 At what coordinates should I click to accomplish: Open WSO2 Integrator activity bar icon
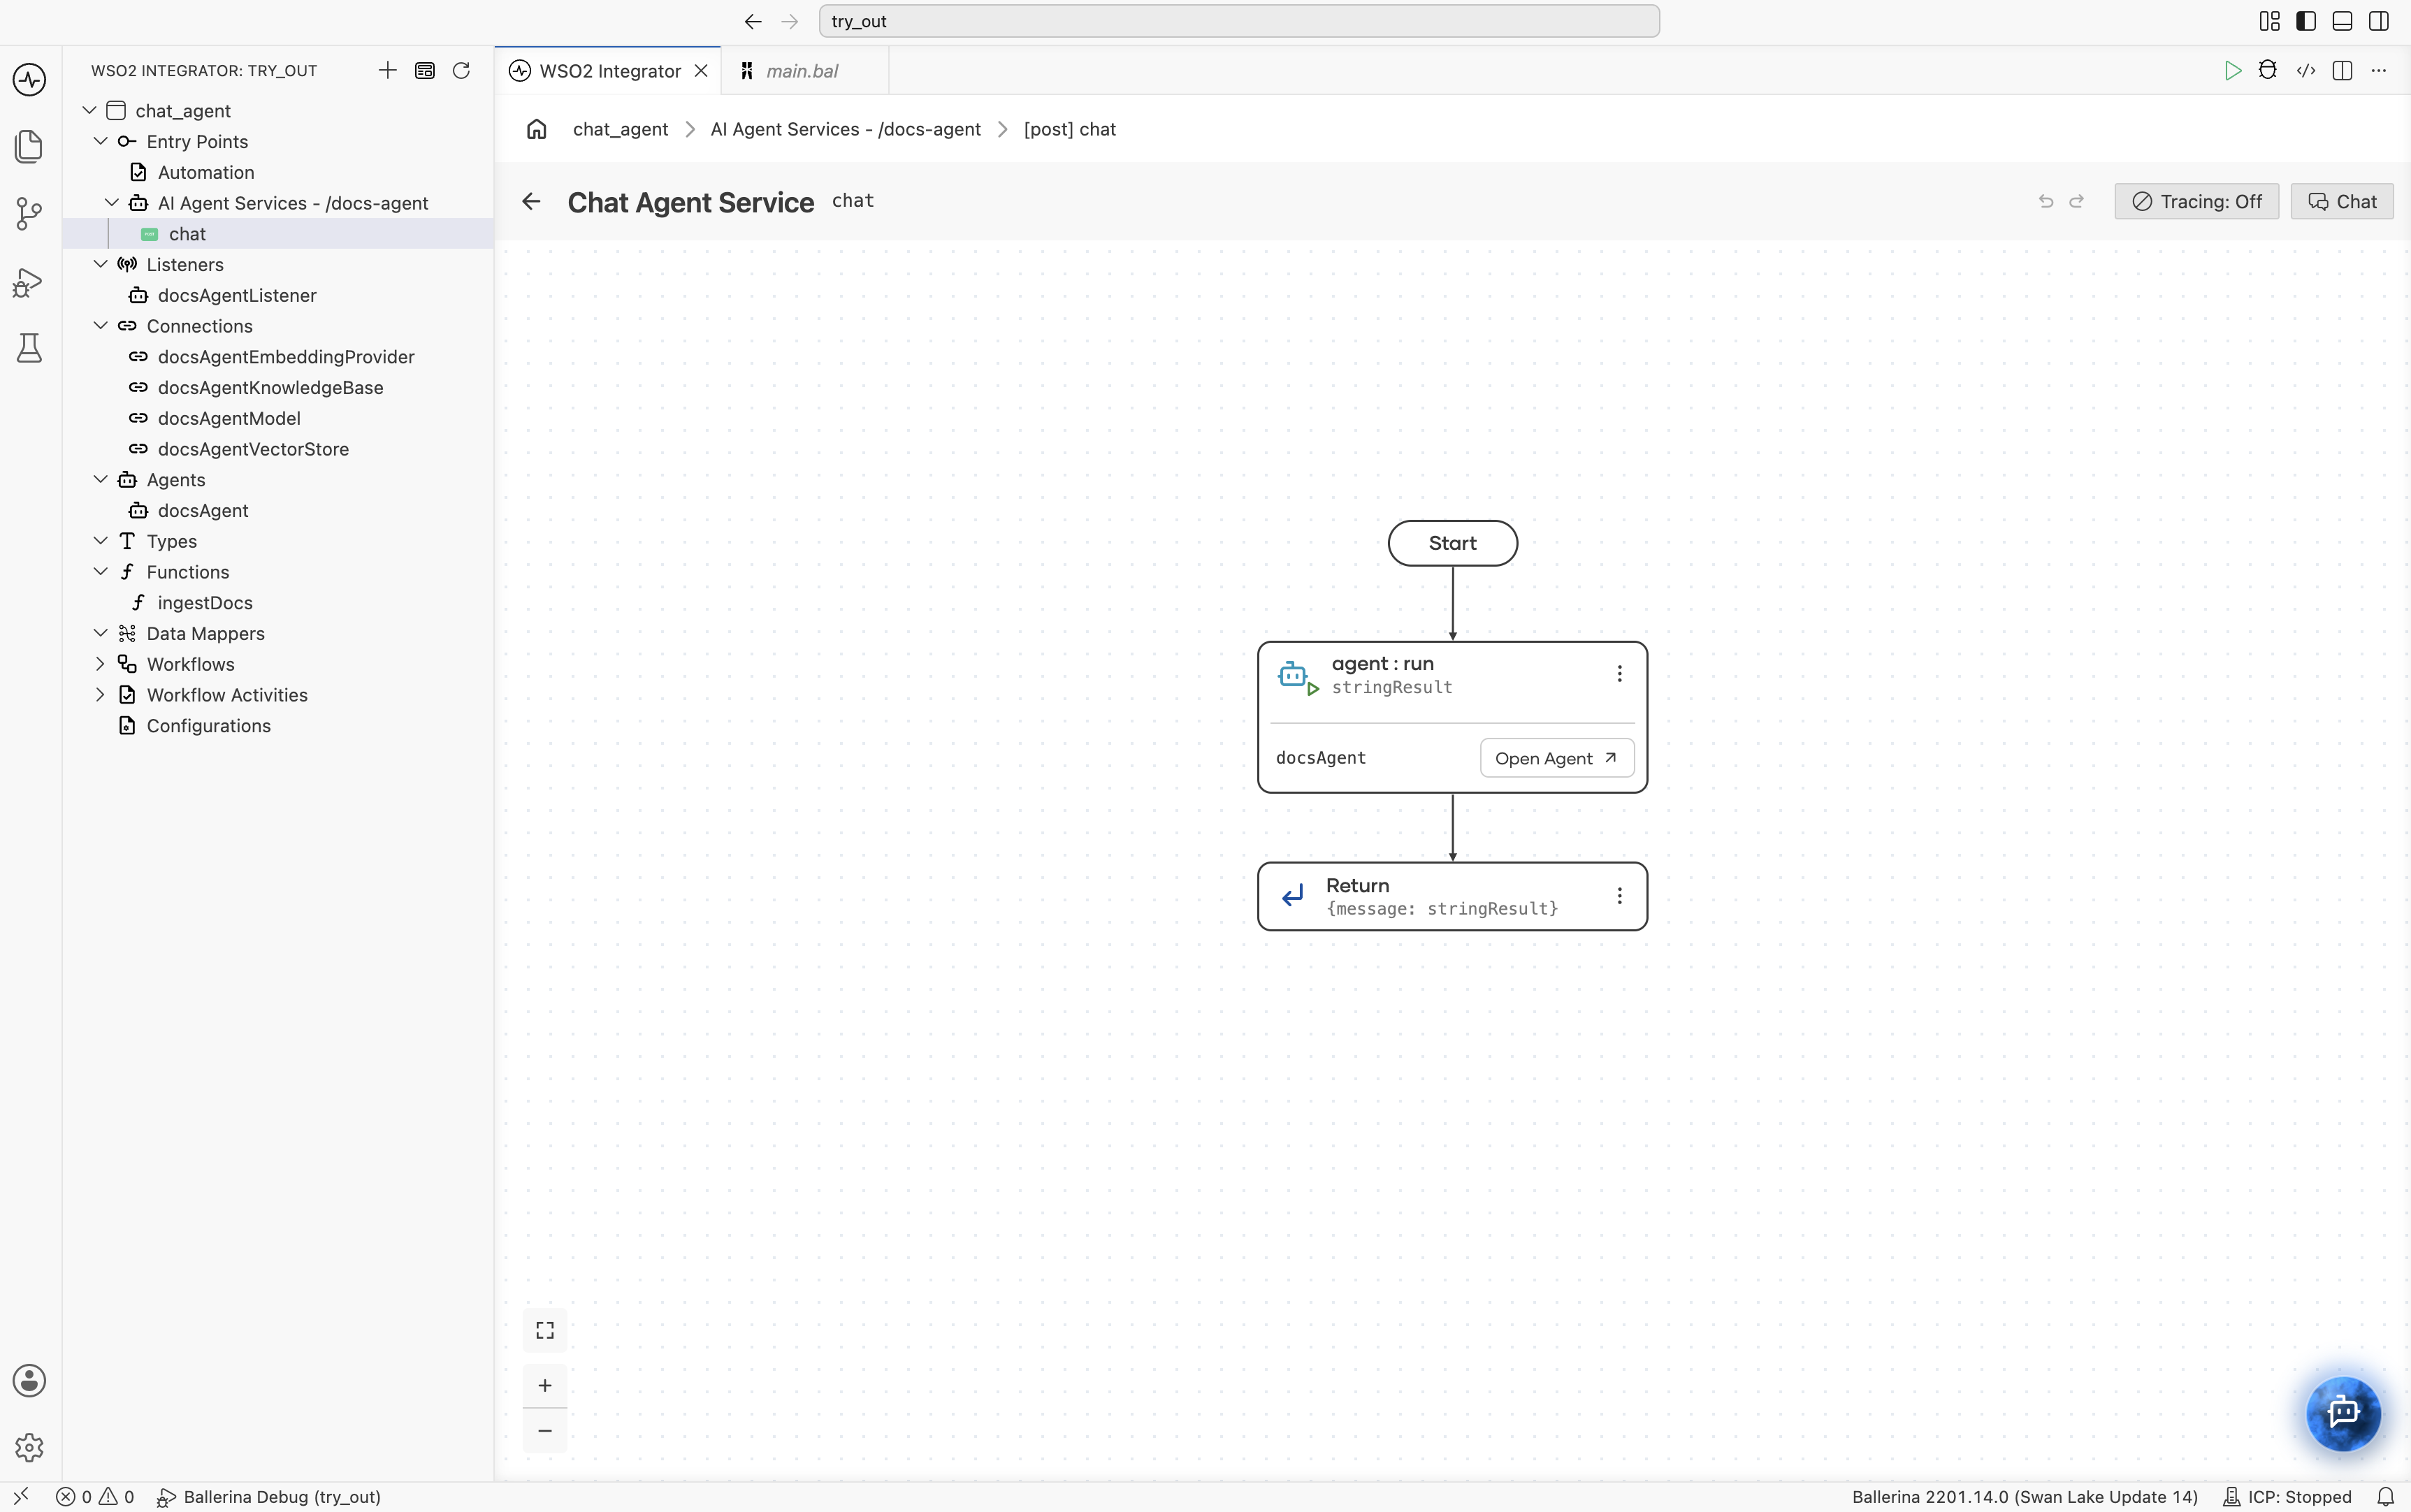click(x=29, y=79)
